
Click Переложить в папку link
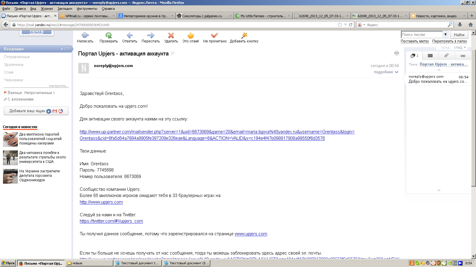click(x=450, y=41)
